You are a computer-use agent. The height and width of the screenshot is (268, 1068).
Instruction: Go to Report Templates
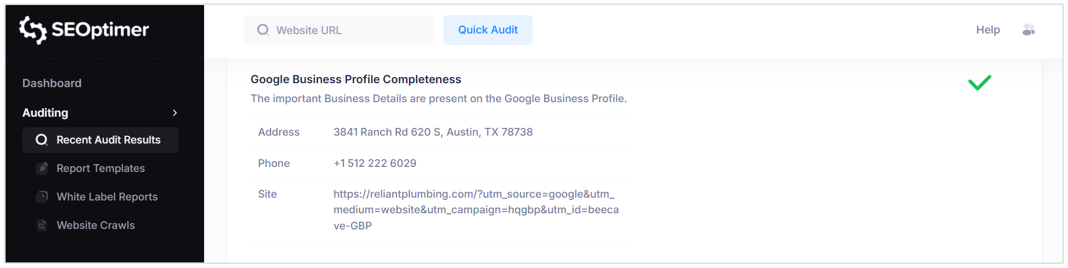101,168
